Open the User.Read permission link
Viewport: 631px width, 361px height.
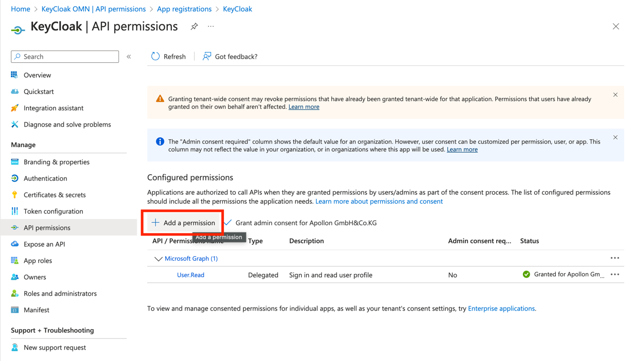tap(190, 275)
